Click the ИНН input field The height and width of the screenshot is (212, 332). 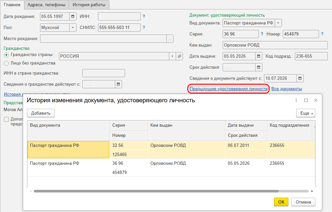119,16
